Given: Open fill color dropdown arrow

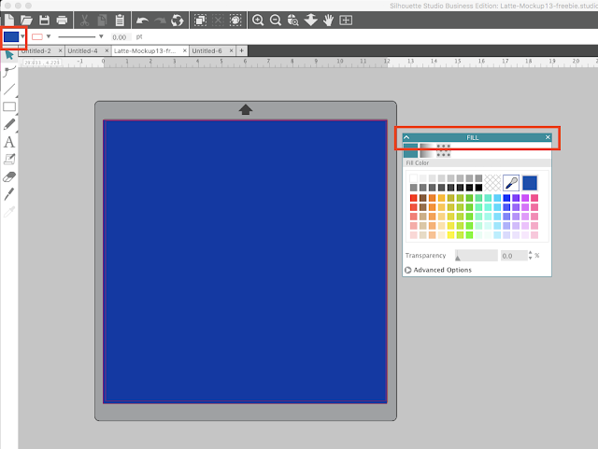Looking at the screenshot, I should (x=22, y=36).
